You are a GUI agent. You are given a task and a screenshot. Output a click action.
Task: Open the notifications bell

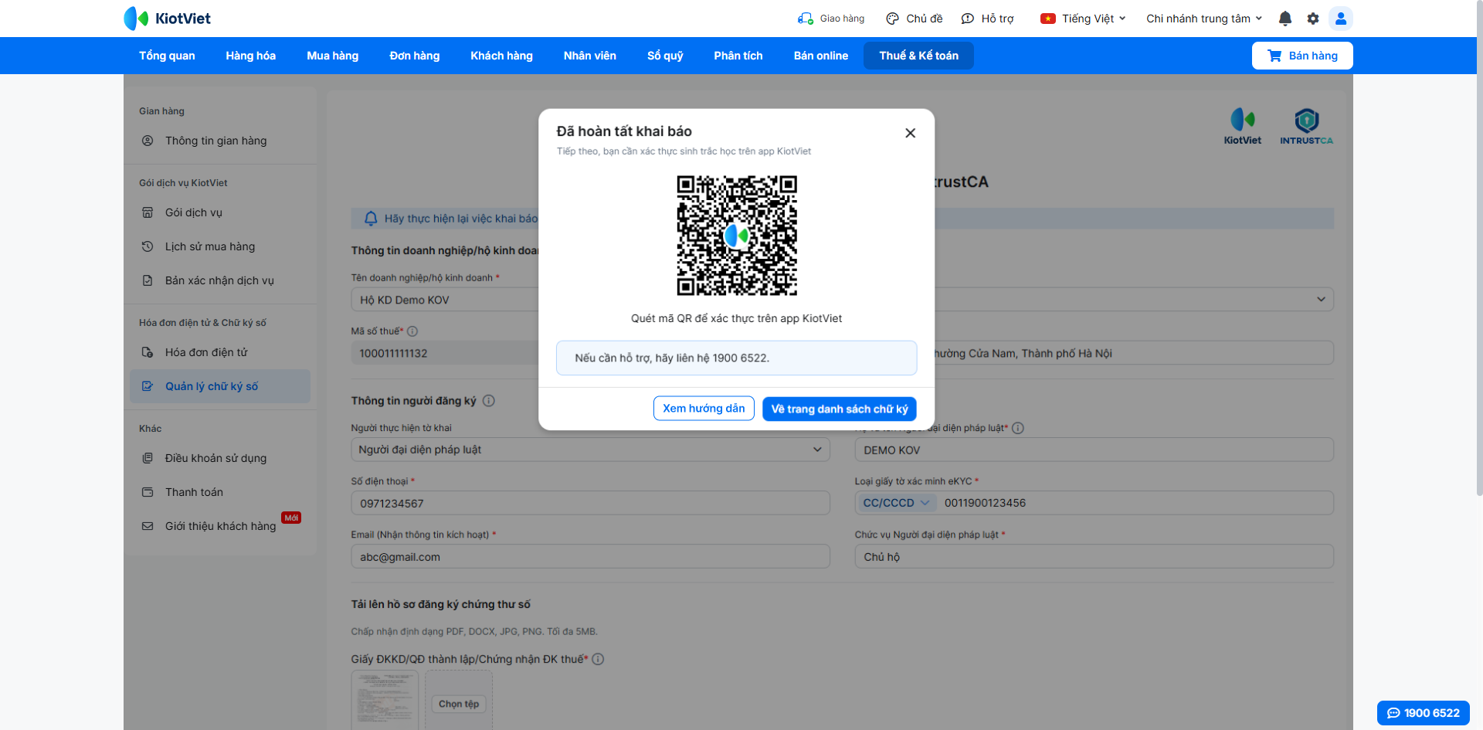(1285, 19)
